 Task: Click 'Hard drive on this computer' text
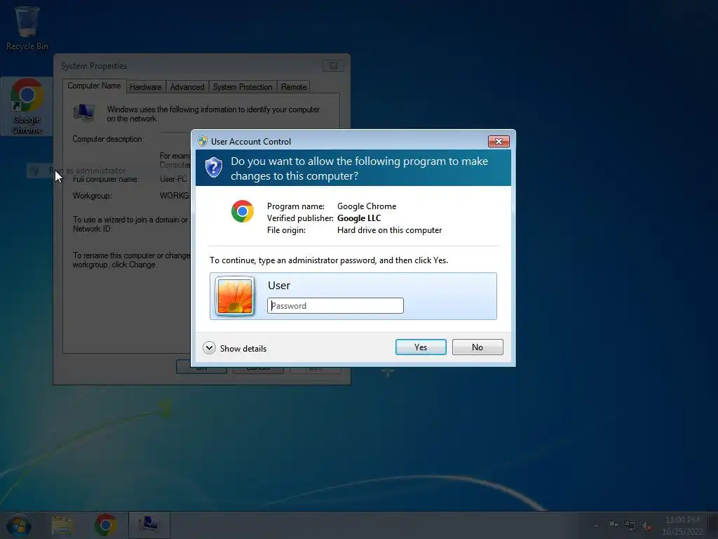(390, 230)
